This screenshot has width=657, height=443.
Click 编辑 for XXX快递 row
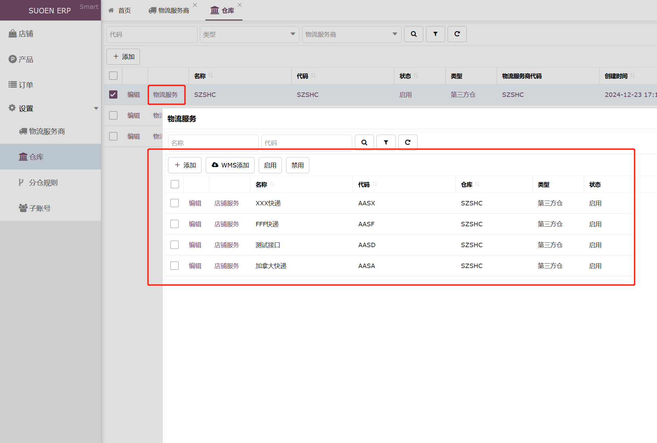(x=195, y=203)
